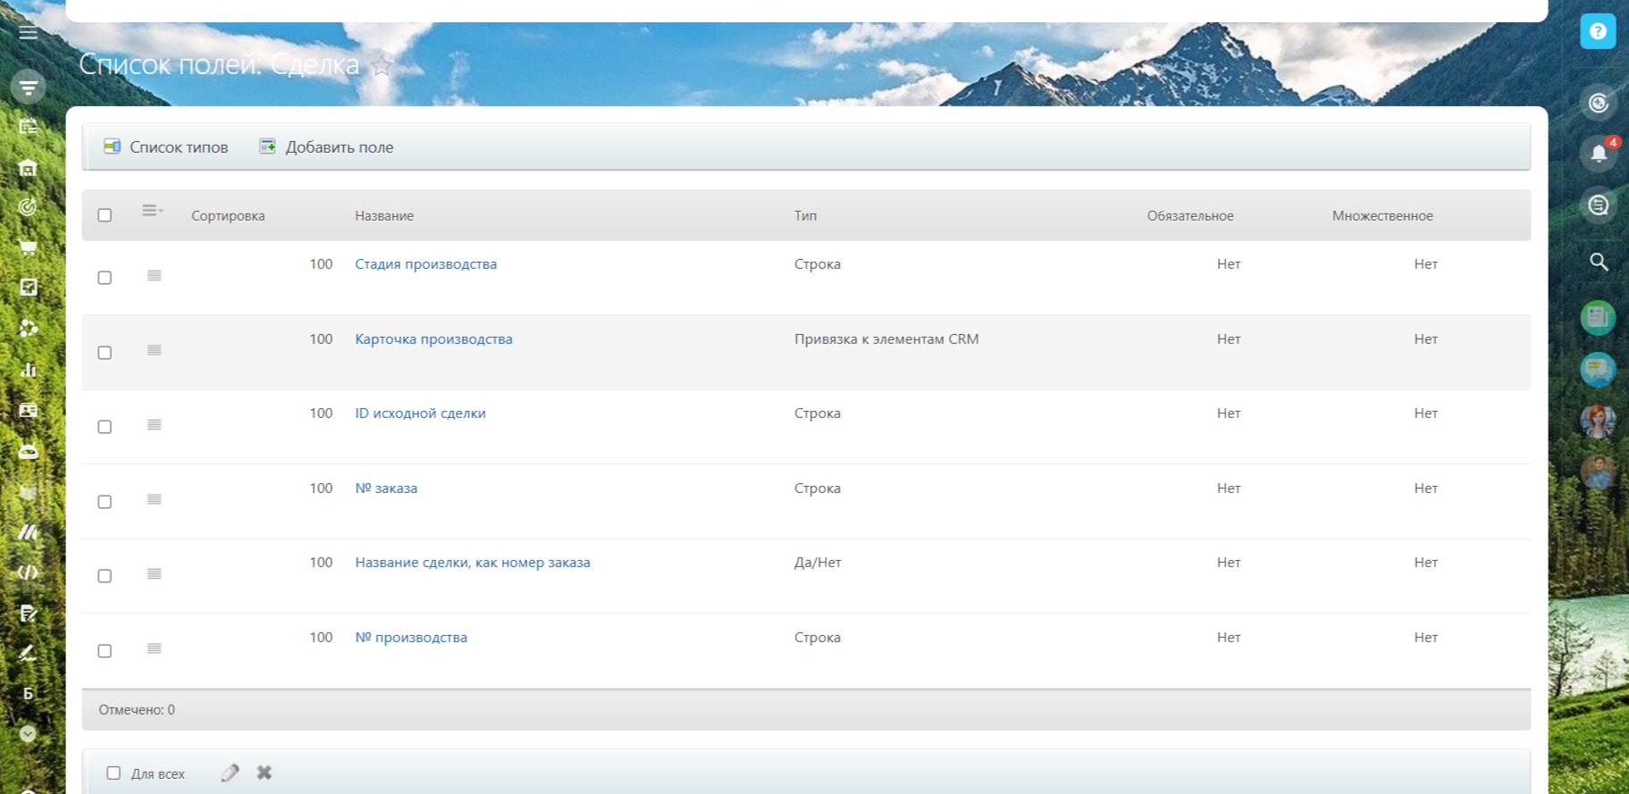This screenshot has height=794, width=1629.
Task: Open the shopping cart icon in left sidebar
Action: coord(29,247)
